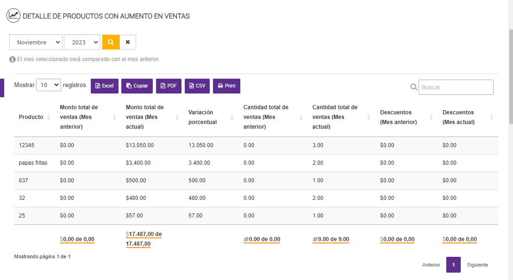Focus the Buscar search field
The image size is (513, 280).
pos(456,87)
